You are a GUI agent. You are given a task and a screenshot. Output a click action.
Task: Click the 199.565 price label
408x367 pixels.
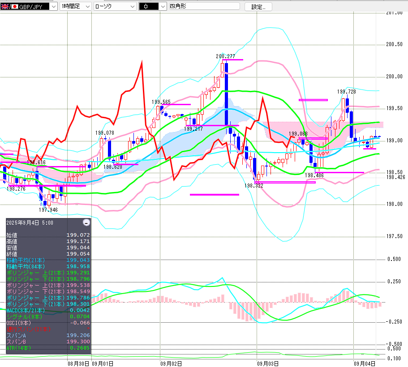tap(161, 102)
